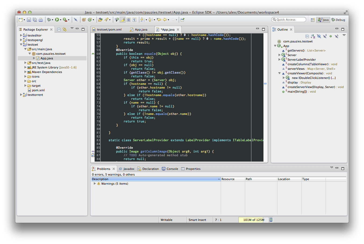Sort Outline members alphabetically
This screenshot has width=364, height=244.
tap(313, 36)
